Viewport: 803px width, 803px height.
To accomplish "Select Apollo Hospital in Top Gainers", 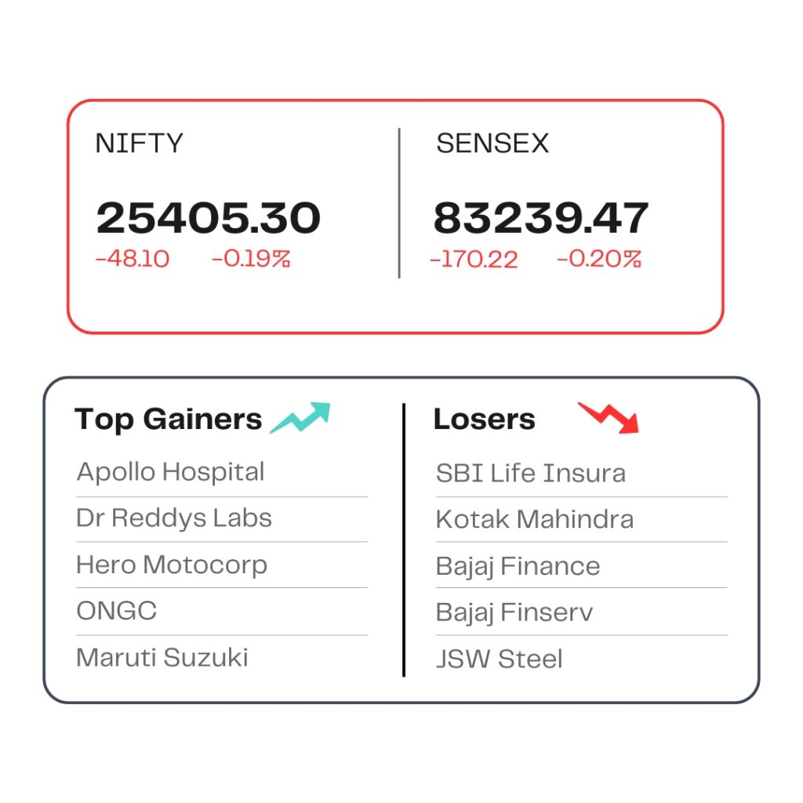I will pos(170,472).
